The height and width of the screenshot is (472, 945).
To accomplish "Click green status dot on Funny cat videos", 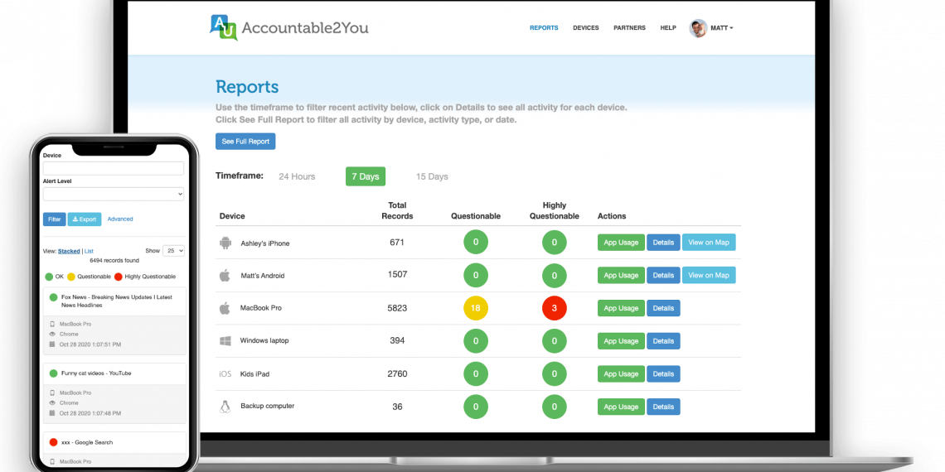I will pyautogui.click(x=53, y=373).
